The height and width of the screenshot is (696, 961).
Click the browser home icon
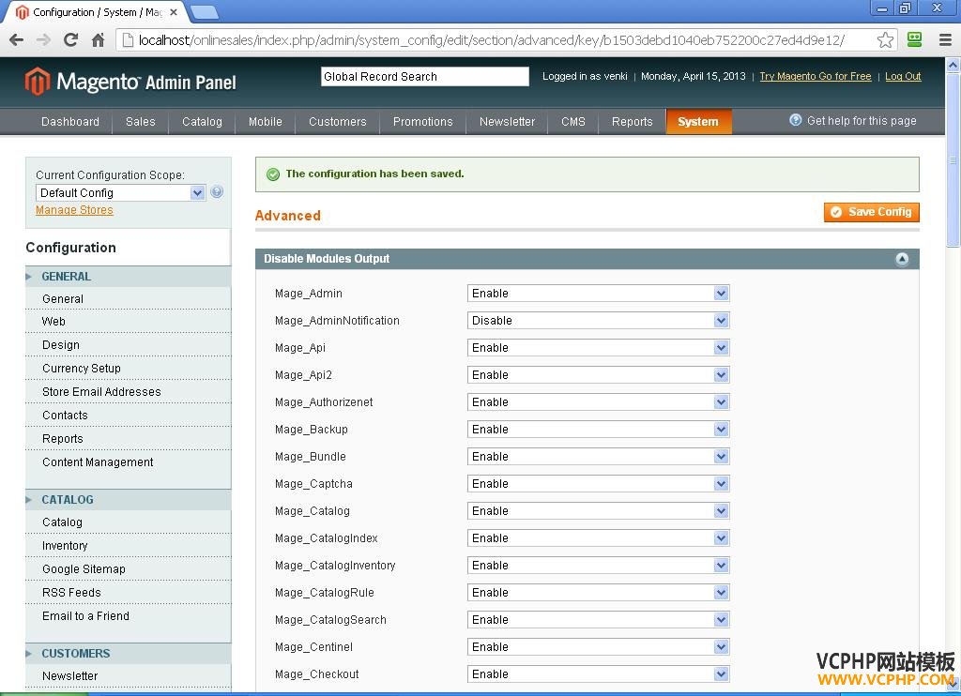coord(98,40)
